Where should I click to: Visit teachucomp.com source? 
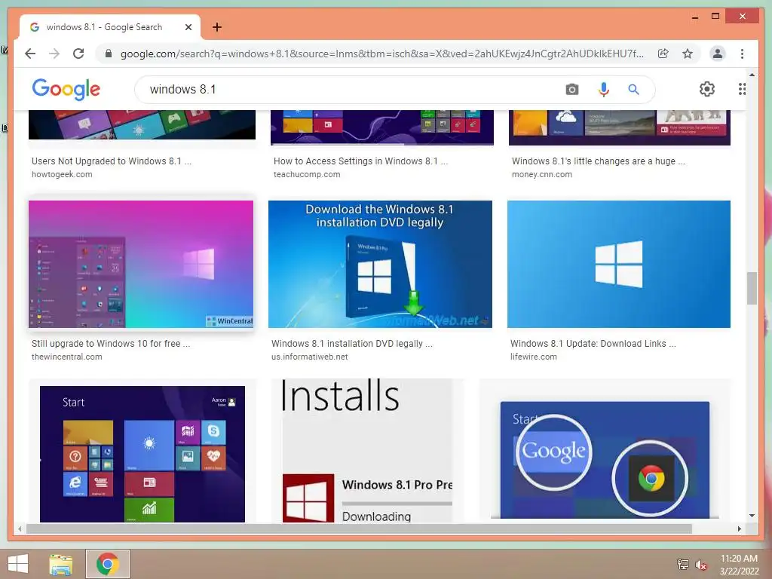click(307, 174)
